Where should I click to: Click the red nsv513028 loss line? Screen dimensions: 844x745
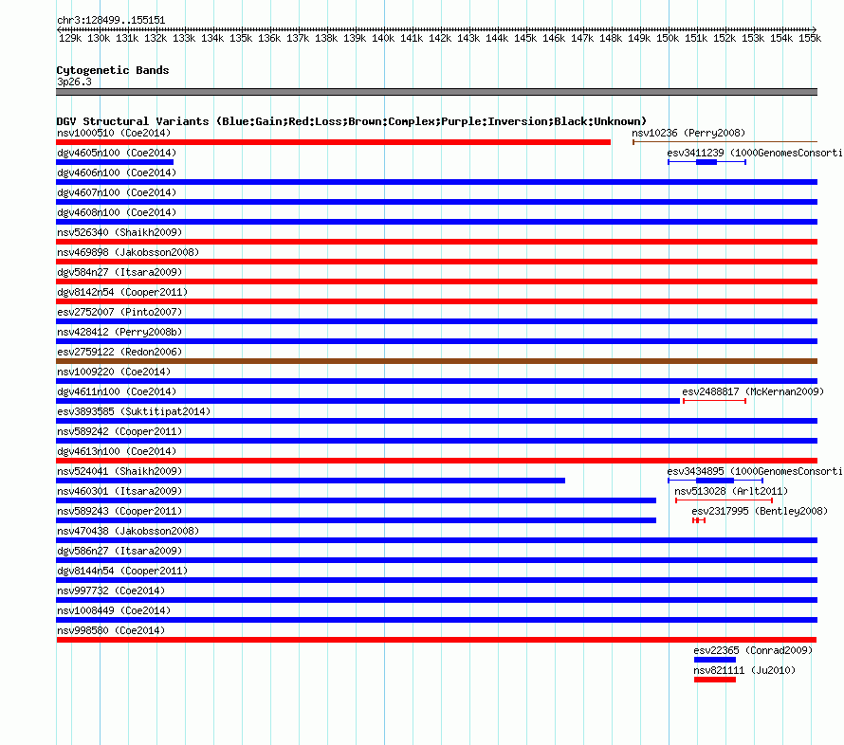[724, 500]
